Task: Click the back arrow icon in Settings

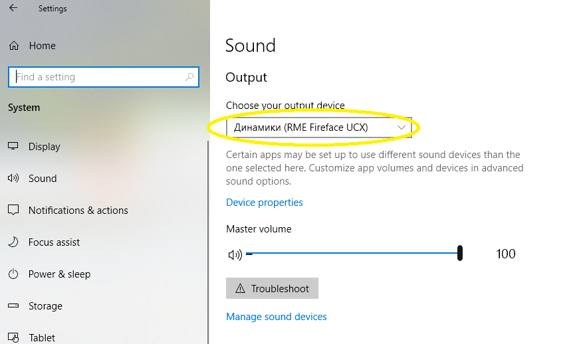Action: pyautogui.click(x=13, y=8)
